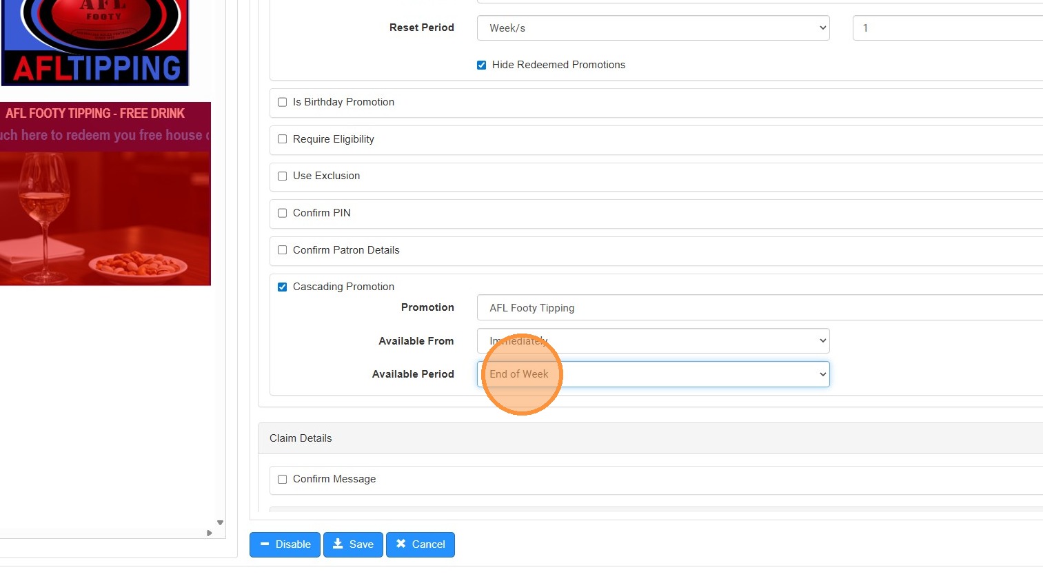Click the Cancel button
Image resolution: width=1043 pixels, height=583 pixels.
click(420, 544)
